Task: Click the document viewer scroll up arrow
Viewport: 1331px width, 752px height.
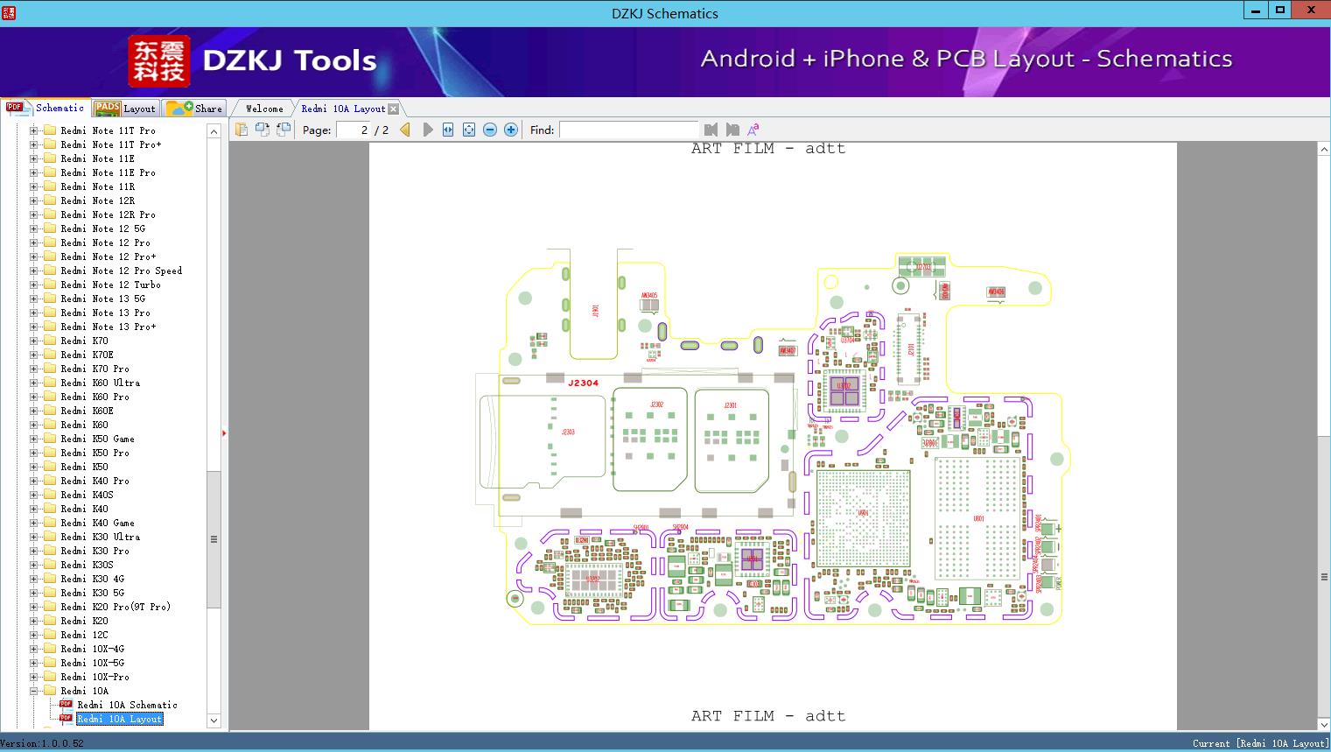Action: pos(1323,150)
